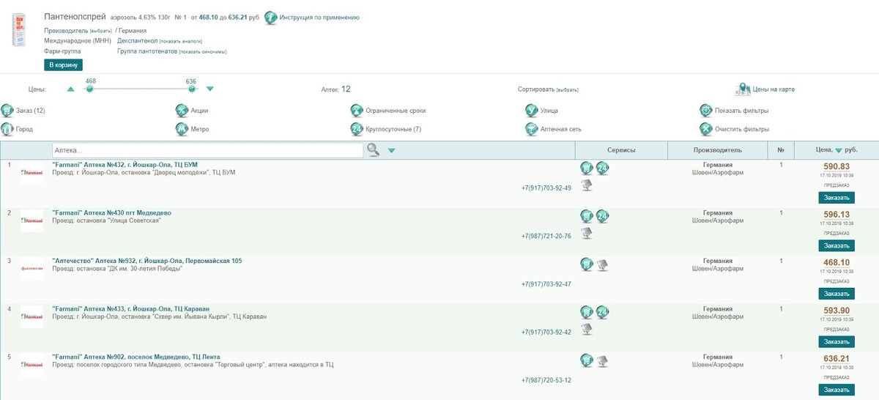Image resolution: width=879 pixels, height=400 pixels.
Task: Click up triangle beside price slider
Action: click(71, 89)
